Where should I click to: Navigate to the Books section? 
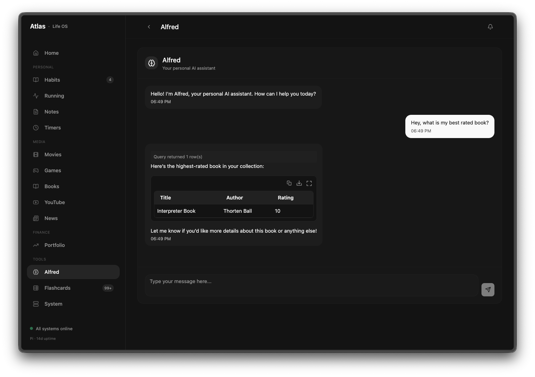[52, 187]
